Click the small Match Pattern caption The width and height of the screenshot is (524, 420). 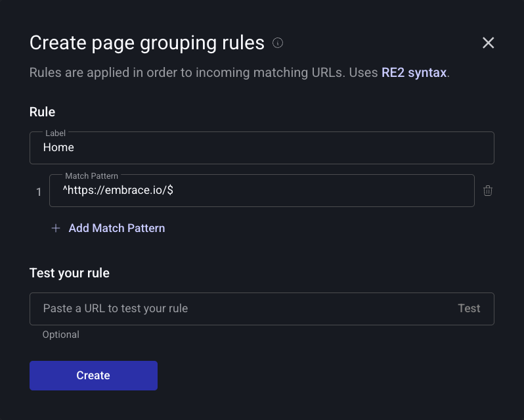click(x=91, y=175)
